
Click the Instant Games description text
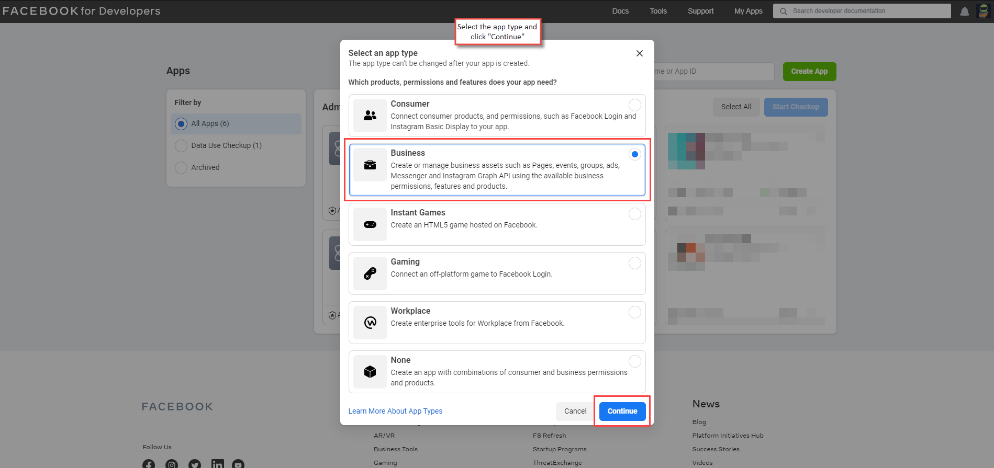pyautogui.click(x=464, y=225)
